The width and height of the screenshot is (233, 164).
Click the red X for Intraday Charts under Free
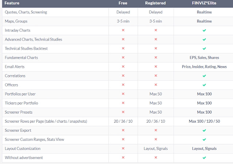click(123, 30)
